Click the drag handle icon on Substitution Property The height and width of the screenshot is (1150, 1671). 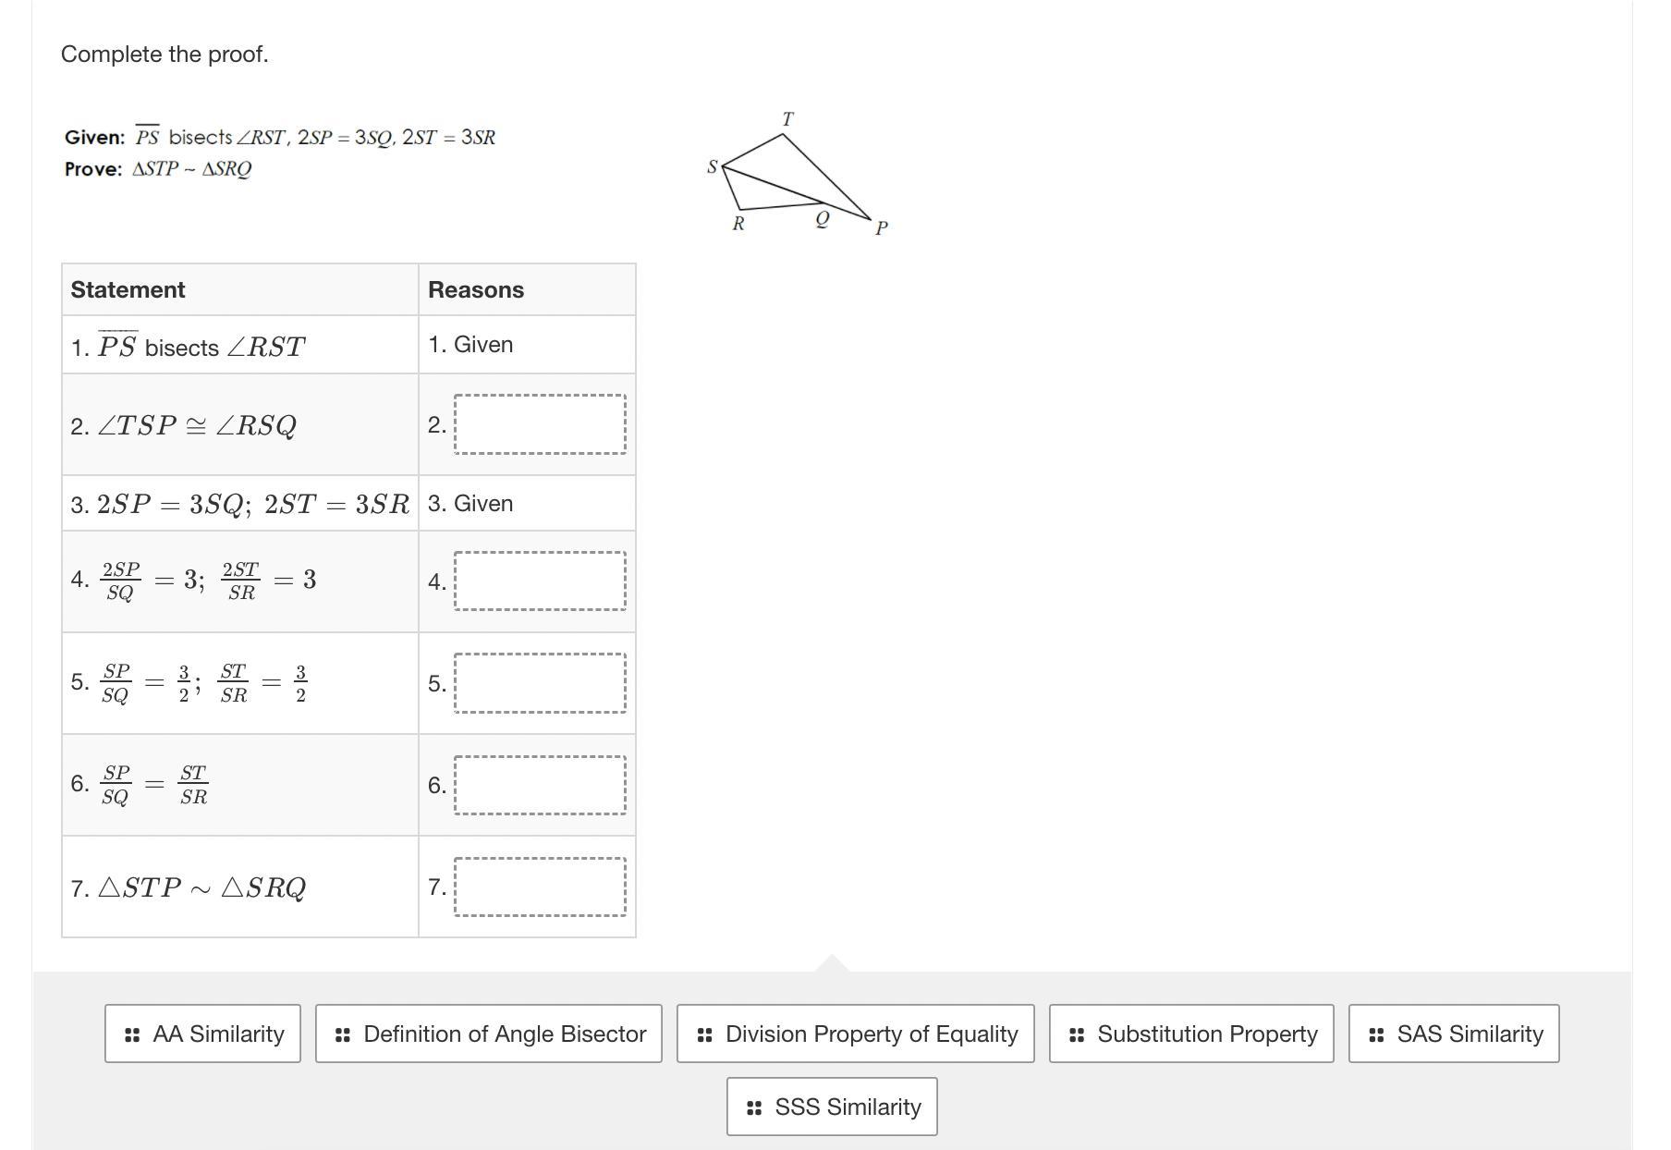(1077, 1034)
